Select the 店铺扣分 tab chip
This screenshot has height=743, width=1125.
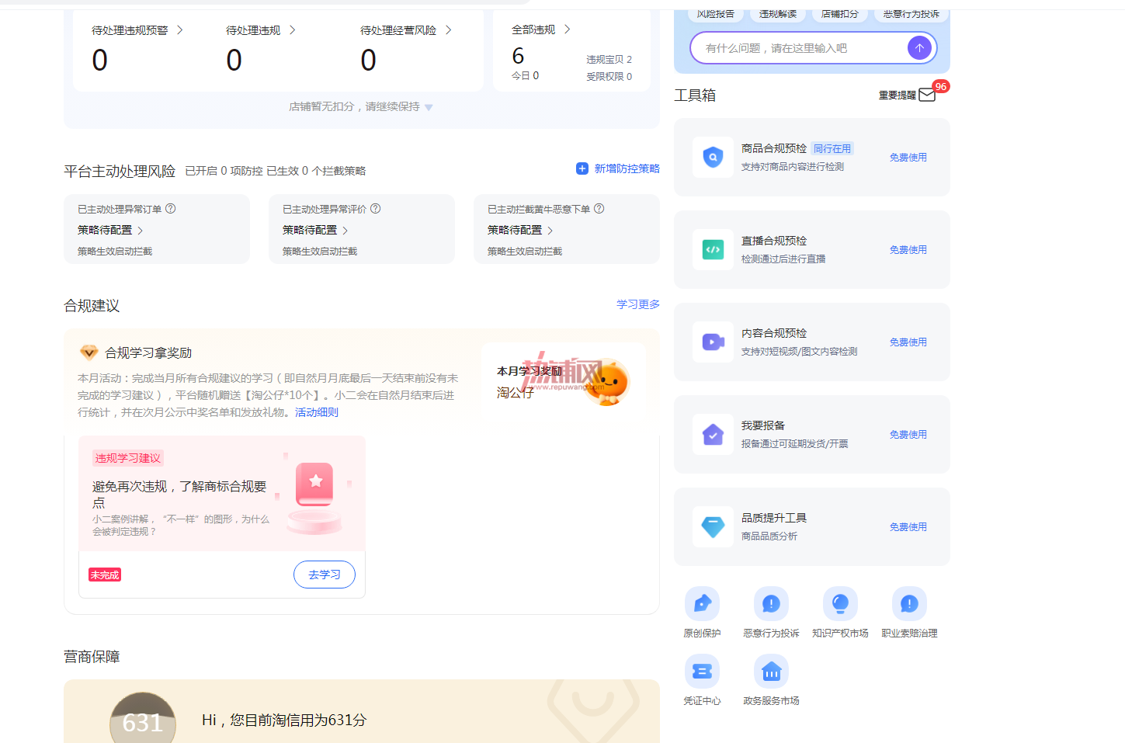(840, 14)
